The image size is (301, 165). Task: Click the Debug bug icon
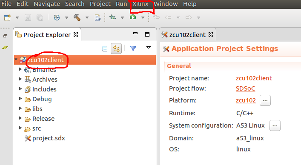(112, 17)
